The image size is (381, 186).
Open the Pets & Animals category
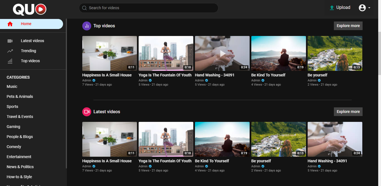[20, 96]
